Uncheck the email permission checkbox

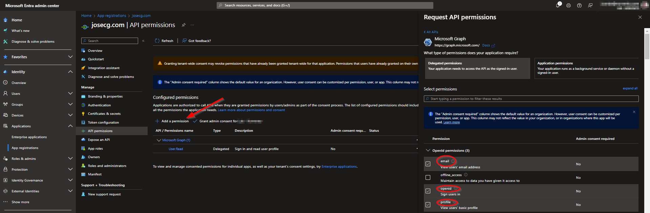tap(428, 164)
